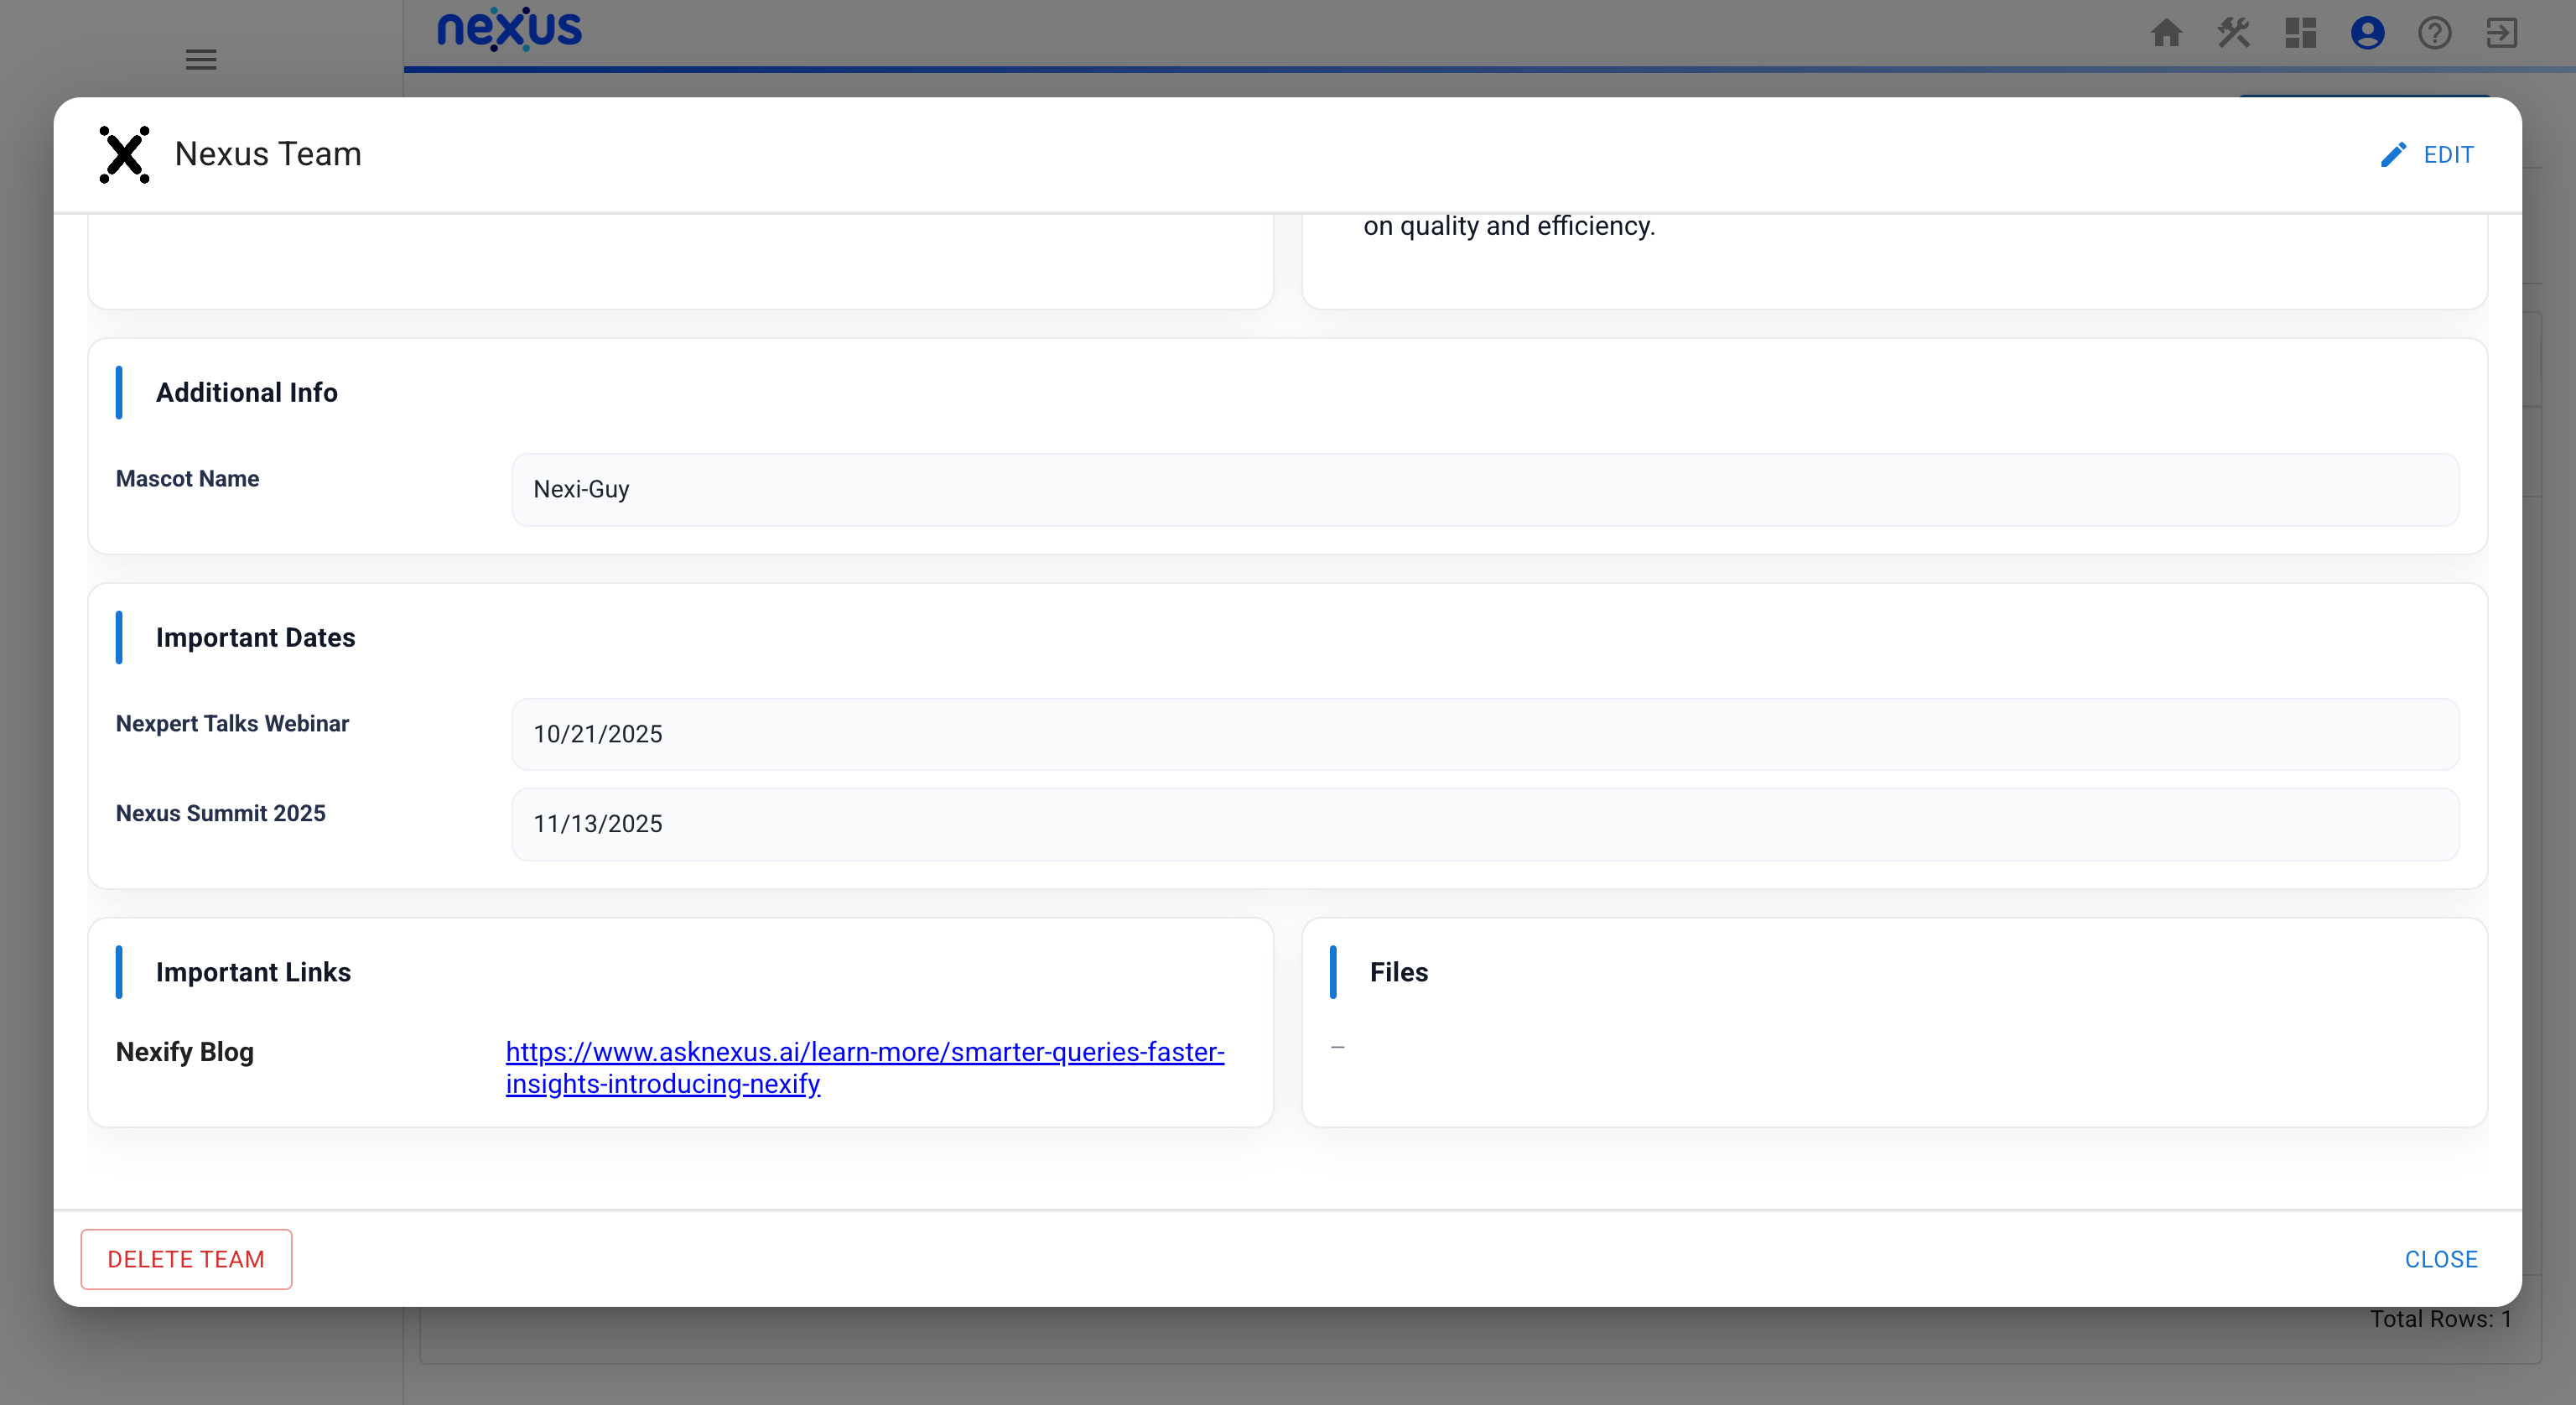This screenshot has height=1405, width=2576.
Task: Open the tools wrench icon
Action: [2233, 33]
